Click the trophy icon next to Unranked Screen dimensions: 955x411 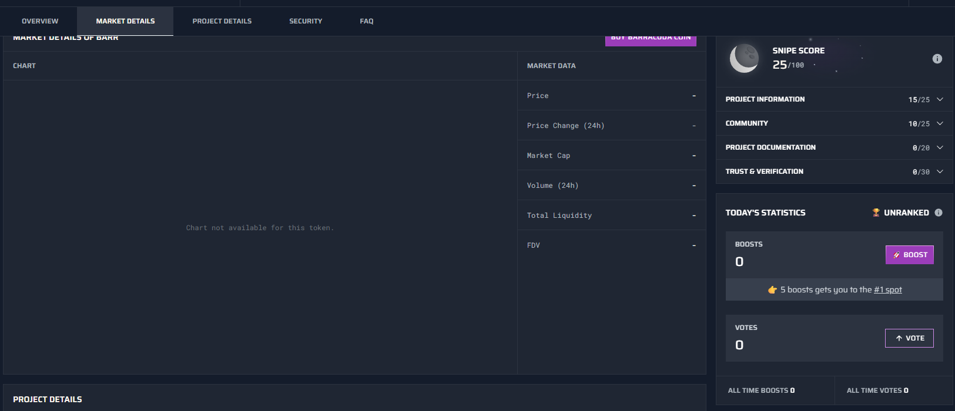[x=876, y=213]
